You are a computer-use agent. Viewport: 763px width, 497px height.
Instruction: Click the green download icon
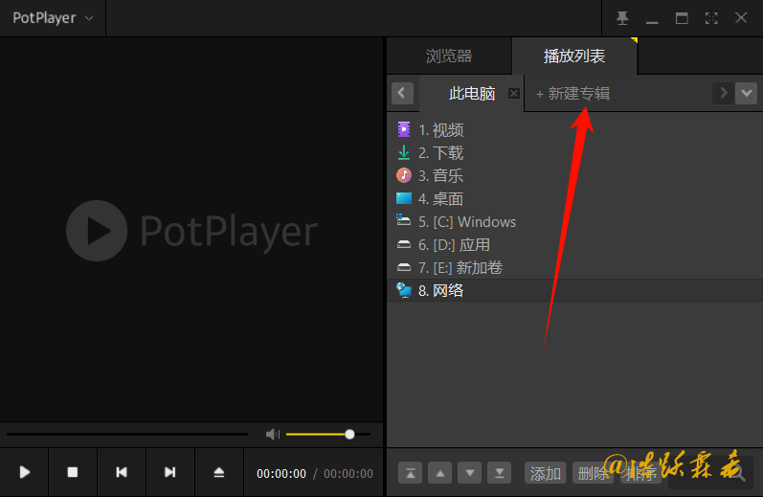404,152
